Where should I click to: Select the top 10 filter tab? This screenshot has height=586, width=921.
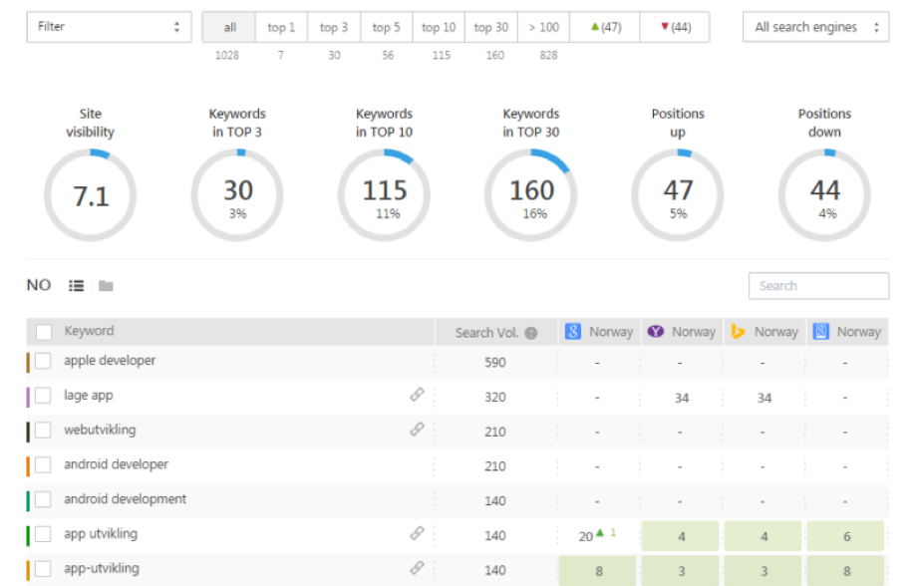439,27
